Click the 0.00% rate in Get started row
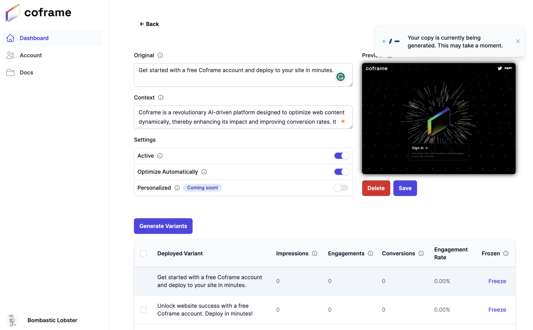 pyautogui.click(x=442, y=281)
